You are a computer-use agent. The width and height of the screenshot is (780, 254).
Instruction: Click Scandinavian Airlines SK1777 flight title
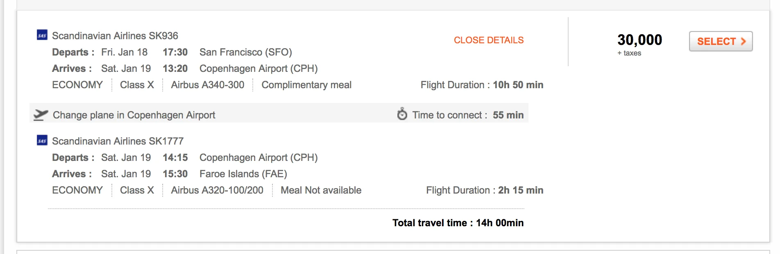118,141
